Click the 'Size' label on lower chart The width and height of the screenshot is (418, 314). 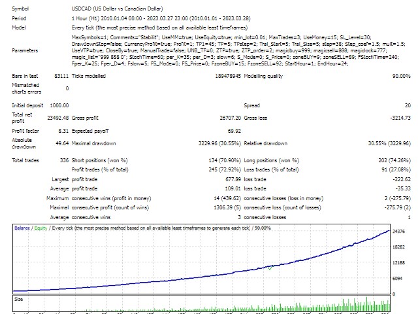18,299
